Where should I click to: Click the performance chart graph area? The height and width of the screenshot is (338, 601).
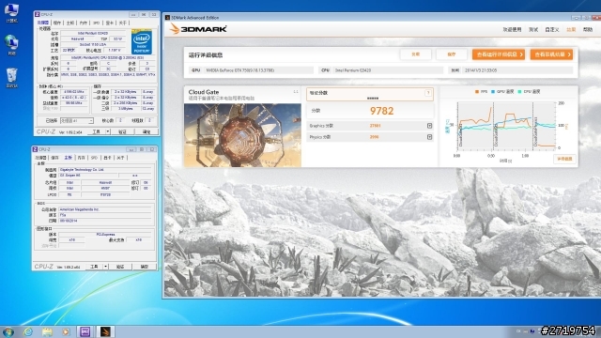[506, 125]
